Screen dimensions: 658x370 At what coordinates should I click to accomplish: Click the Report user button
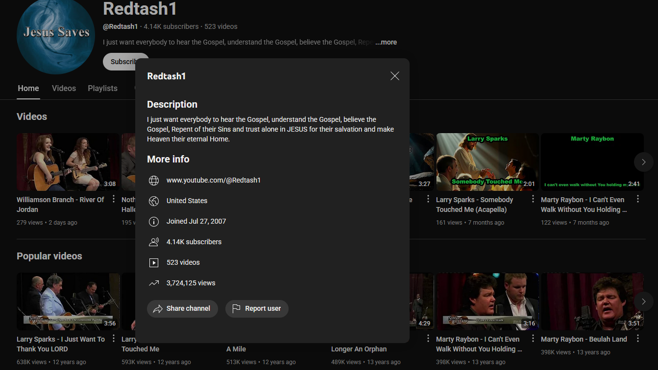(x=257, y=309)
